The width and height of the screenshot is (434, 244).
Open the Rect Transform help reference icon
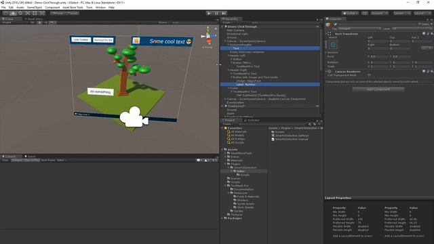(424, 34)
